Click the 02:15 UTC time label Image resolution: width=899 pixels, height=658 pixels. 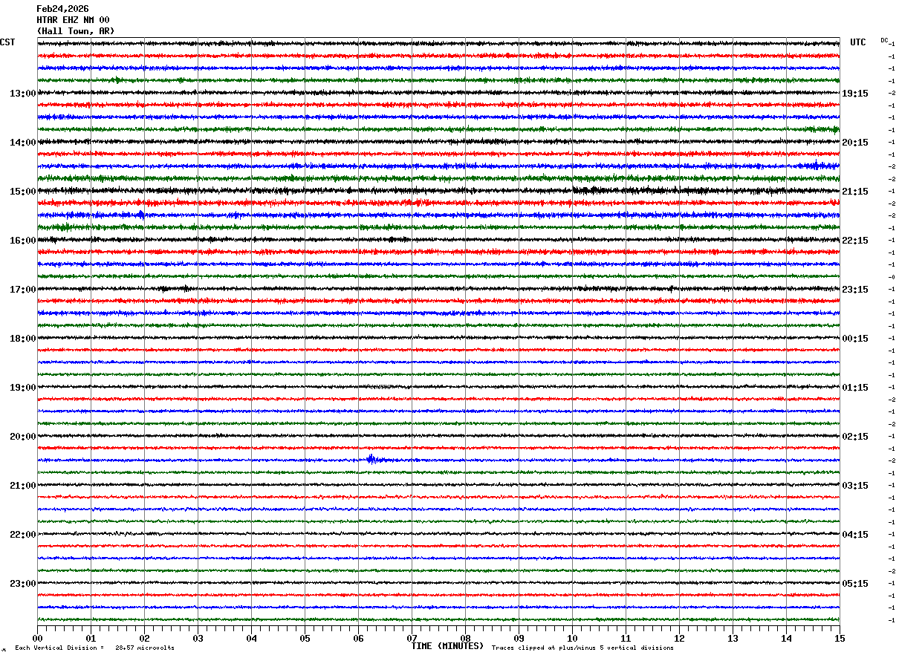tap(855, 437)
